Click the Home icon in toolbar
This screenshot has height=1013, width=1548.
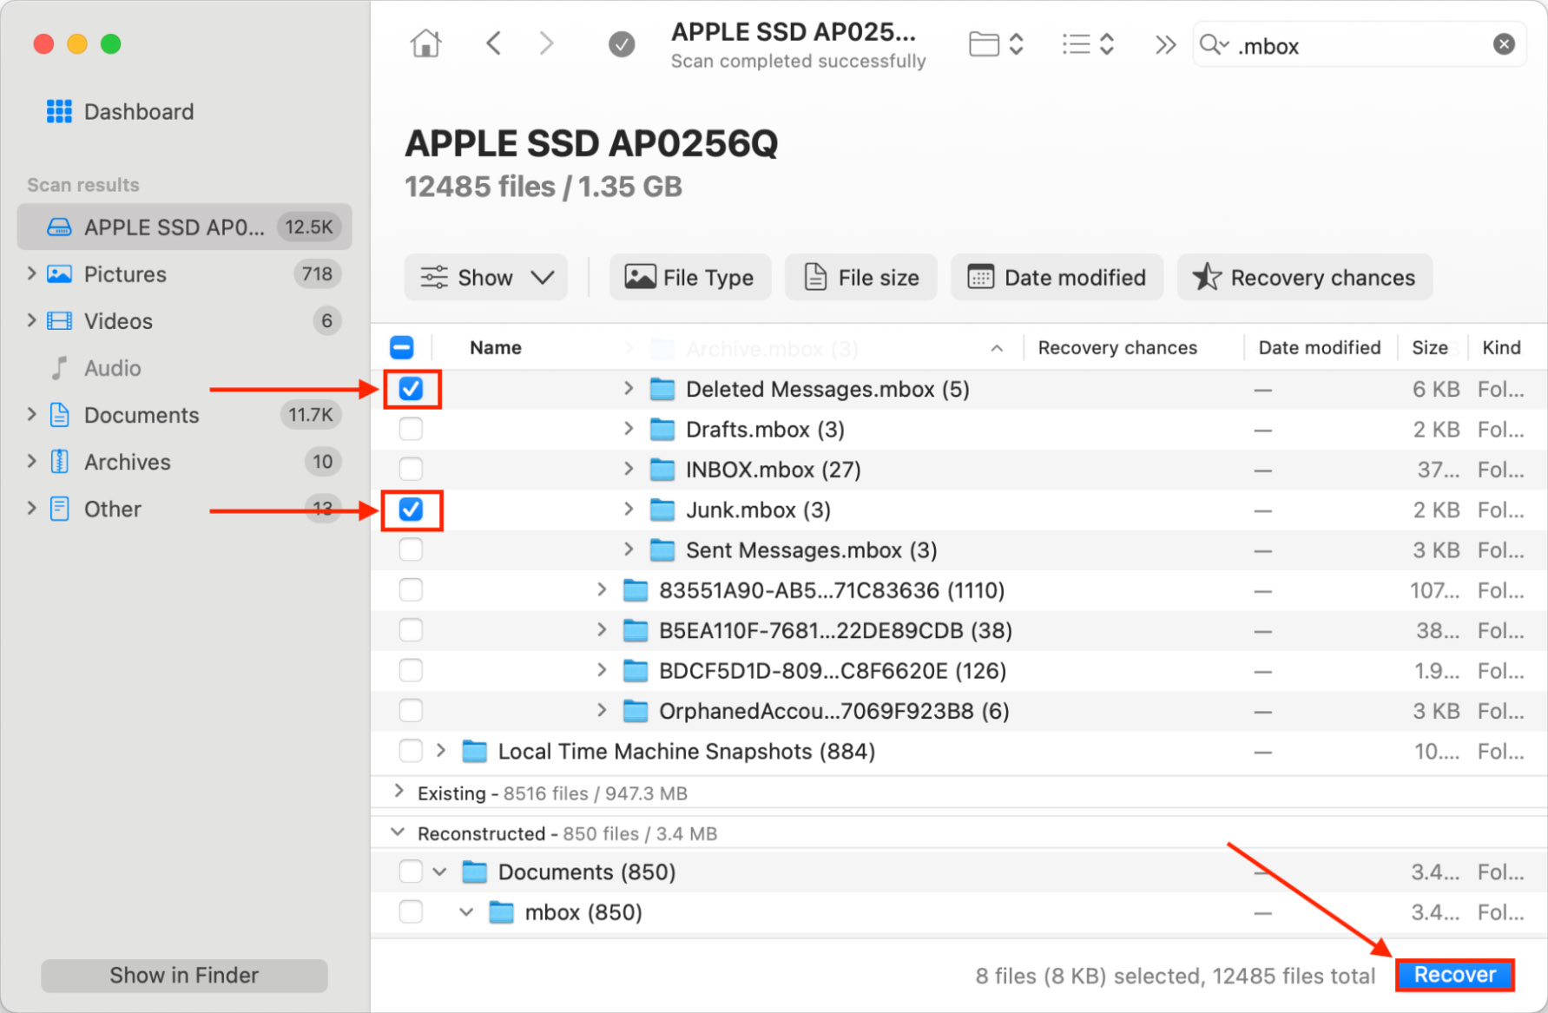(x=425, y=43)
